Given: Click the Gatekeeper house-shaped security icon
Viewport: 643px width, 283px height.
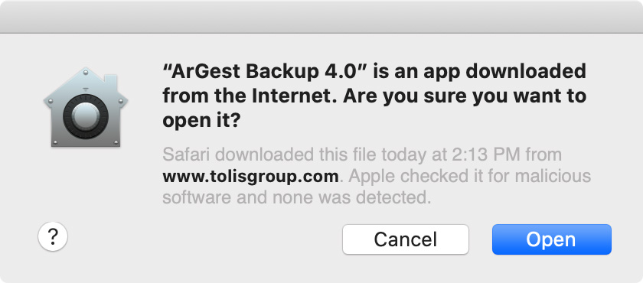Looking at the screenshot, I should pyautogui.click(x=86, y=107).
